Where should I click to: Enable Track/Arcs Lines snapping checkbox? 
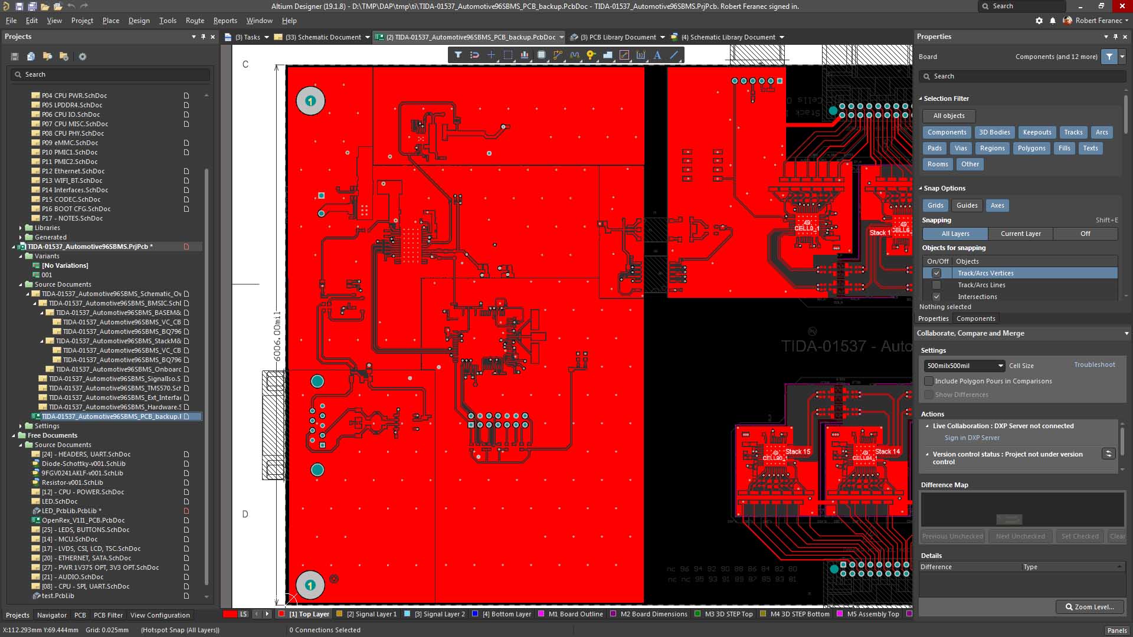pos(936,285)
